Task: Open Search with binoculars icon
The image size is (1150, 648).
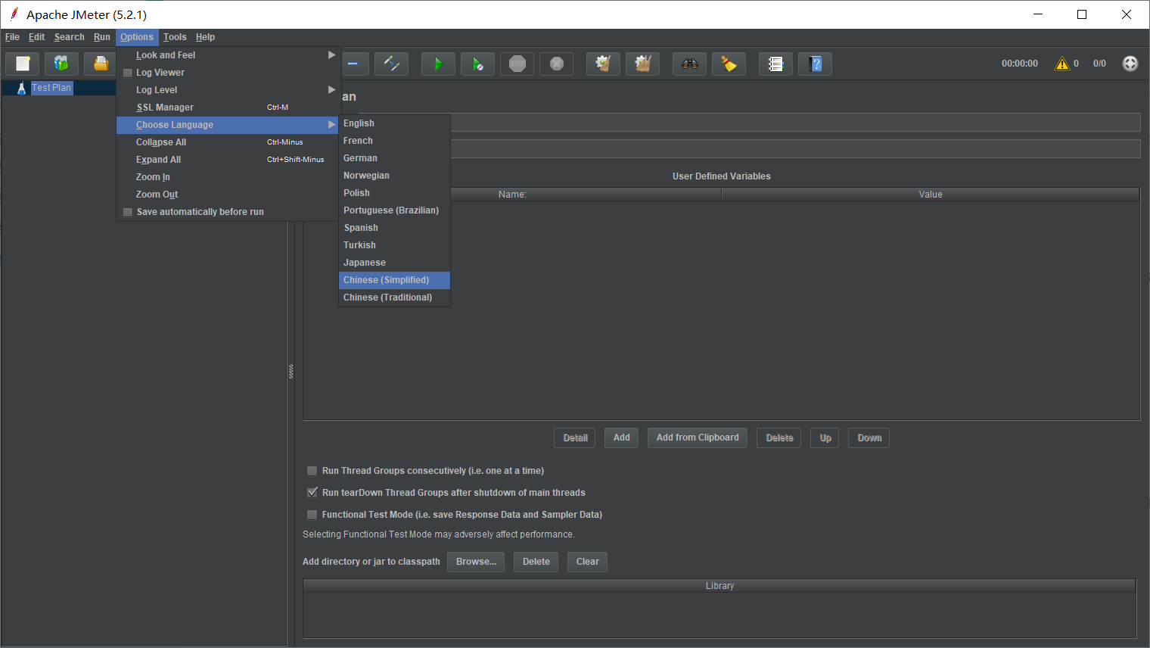Action: 690,64
